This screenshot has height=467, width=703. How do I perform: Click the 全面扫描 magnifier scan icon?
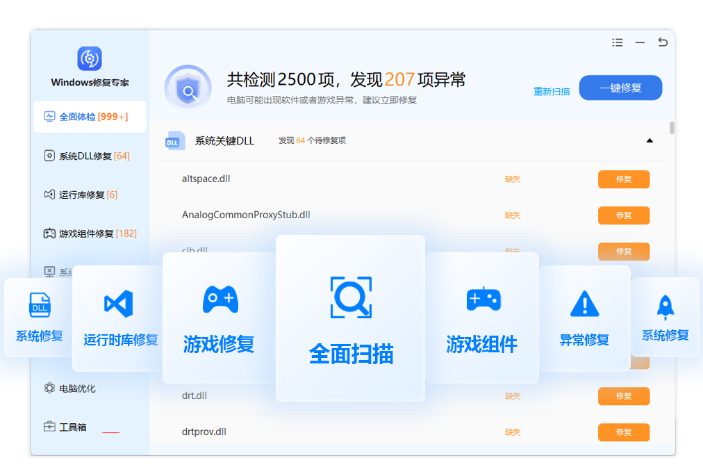350,297
